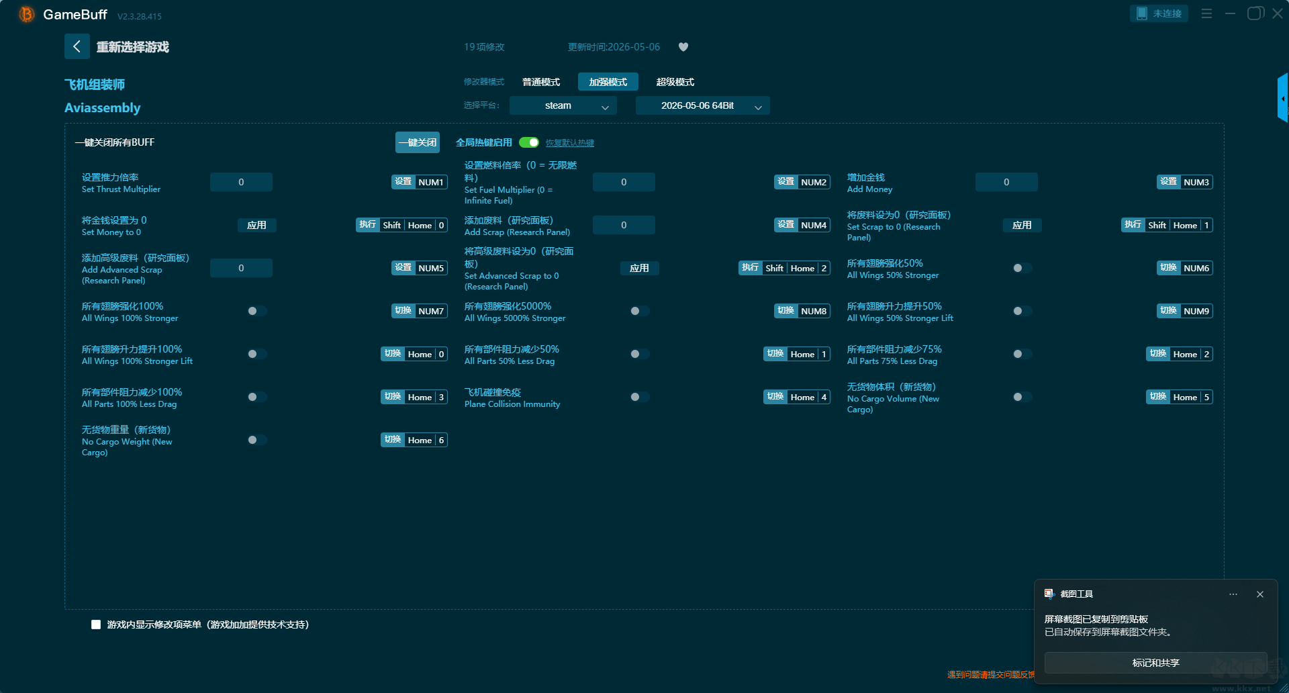Select the 普通模式 mode tab
This screenshot has width=1289, height=693.
tap(541, 82)
